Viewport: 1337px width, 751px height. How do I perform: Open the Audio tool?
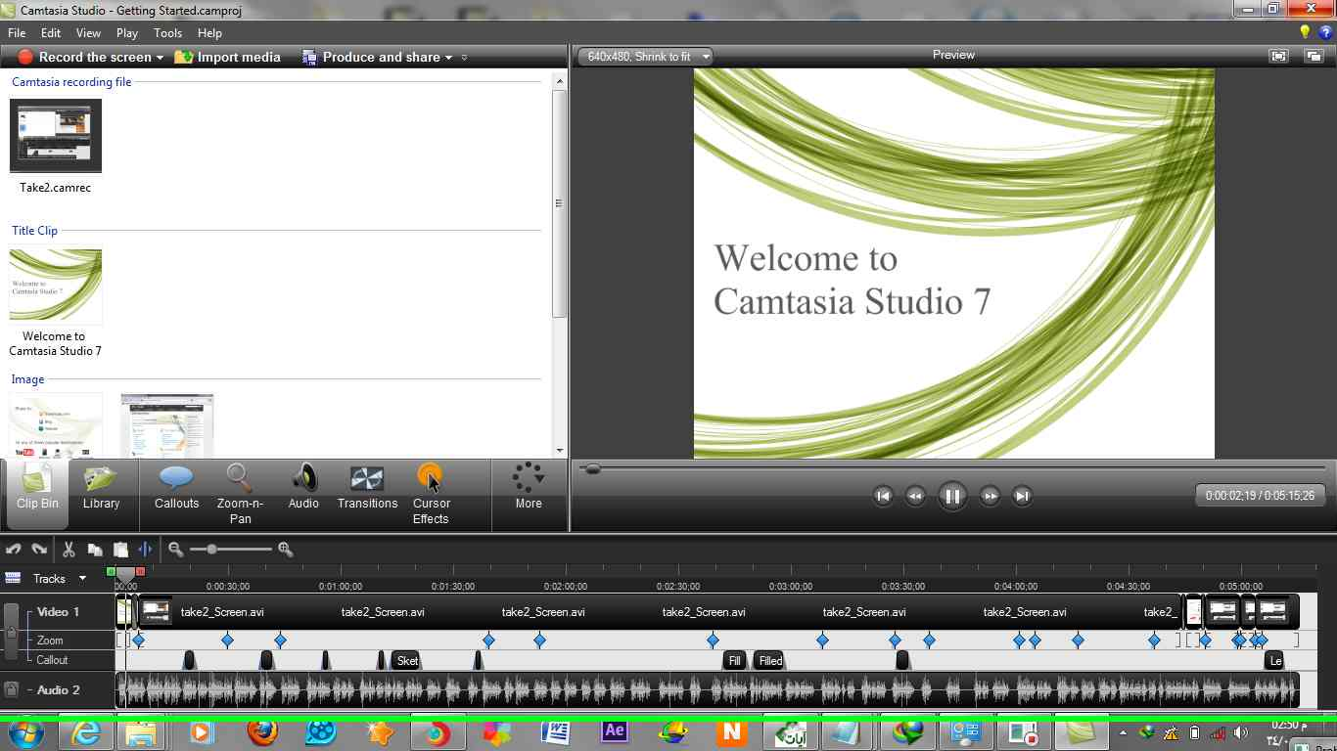303,487
